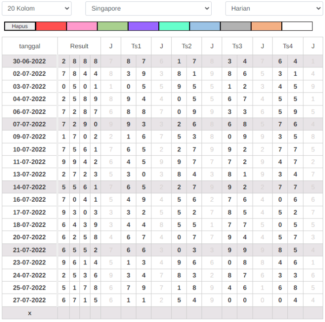Click the Ts4 column header
The height and width of the screenshot is (322, 325).
point(288,46)
